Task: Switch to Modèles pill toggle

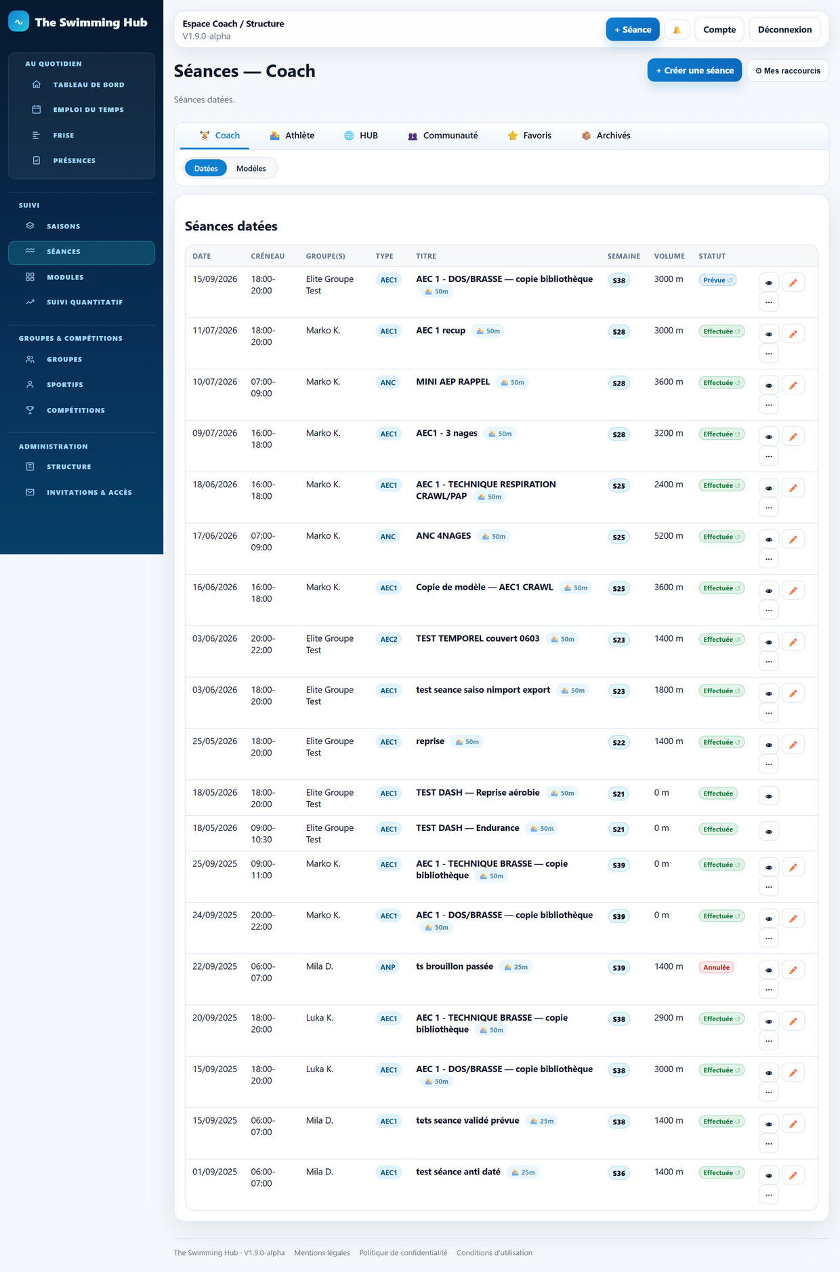Action: tap(251, 169)
